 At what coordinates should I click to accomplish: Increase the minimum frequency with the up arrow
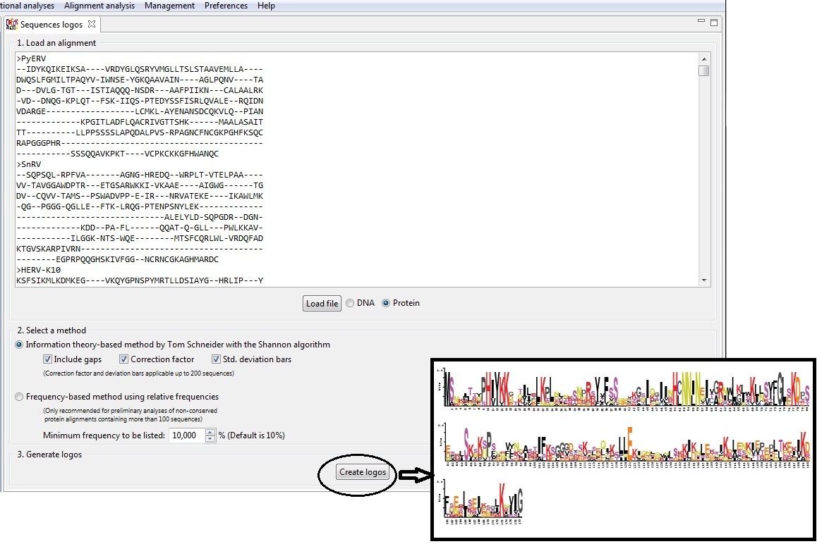pos(210,432)
